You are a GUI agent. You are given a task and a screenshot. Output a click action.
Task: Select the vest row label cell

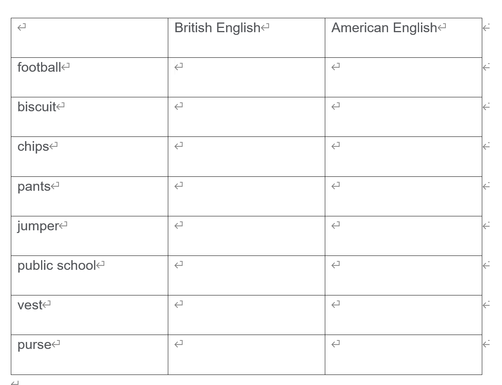point(90,315)
